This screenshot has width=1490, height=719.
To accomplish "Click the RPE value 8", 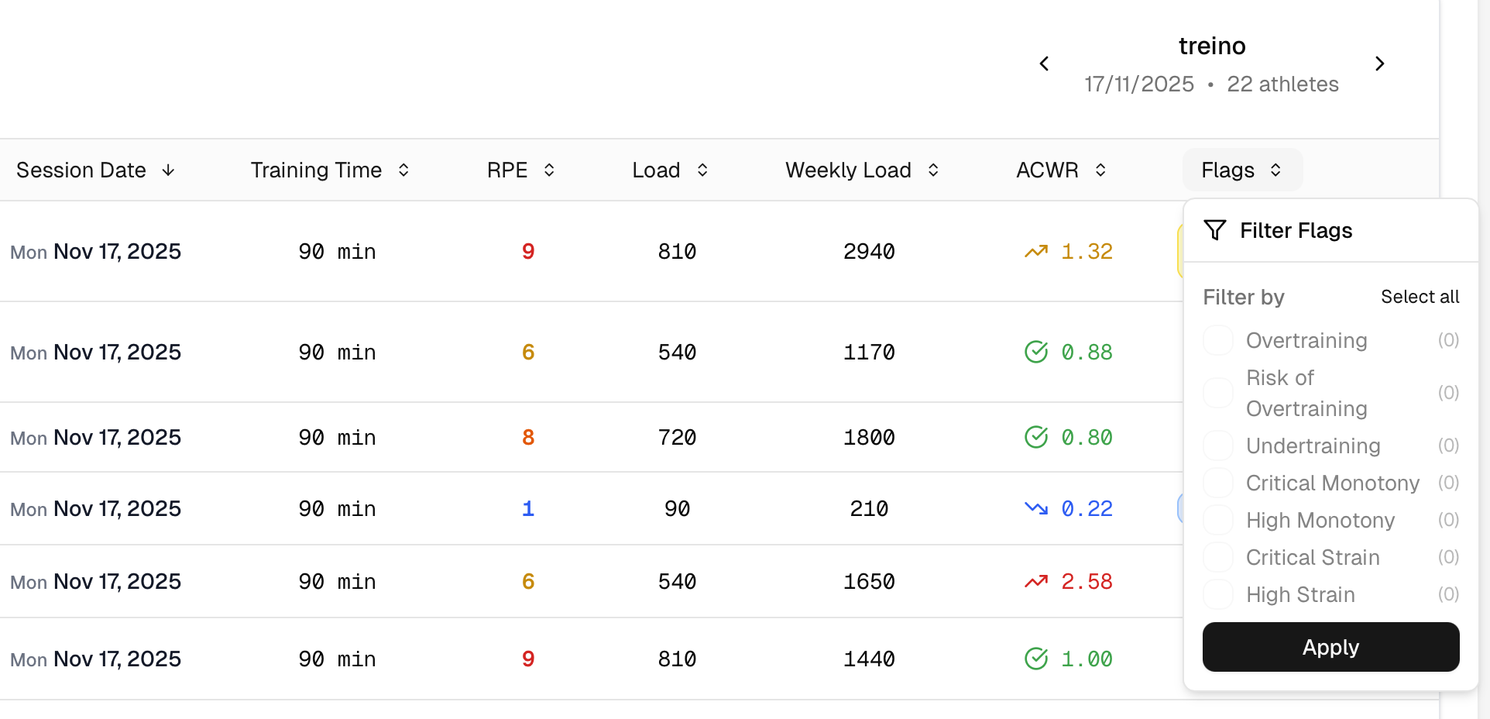I will point(528,437).
